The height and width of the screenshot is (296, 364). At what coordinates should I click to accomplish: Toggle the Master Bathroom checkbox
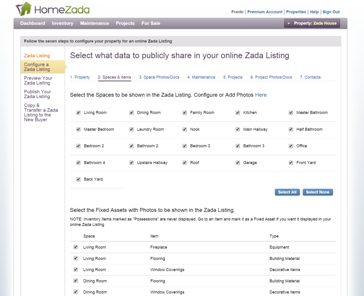point(291,112)
